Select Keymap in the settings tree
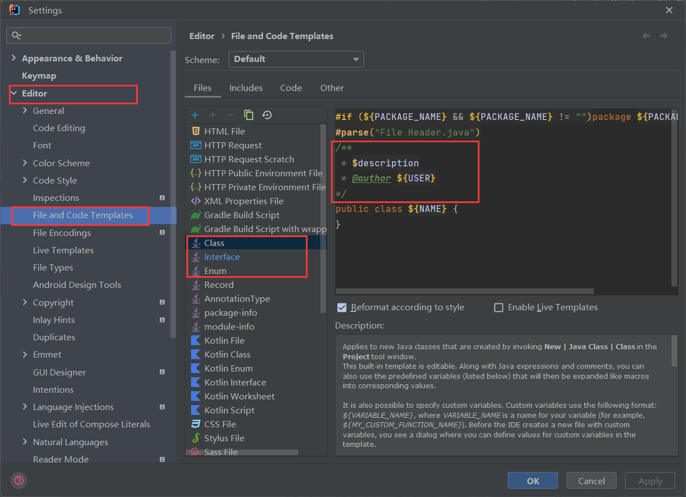The height and width of the screenshot is (497, 686). (39, 75)
